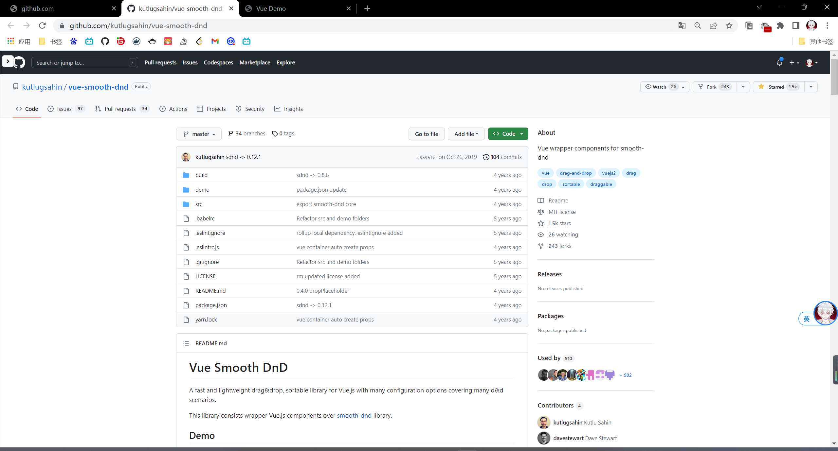Expand the Add file dropdown

click(466, 134)
